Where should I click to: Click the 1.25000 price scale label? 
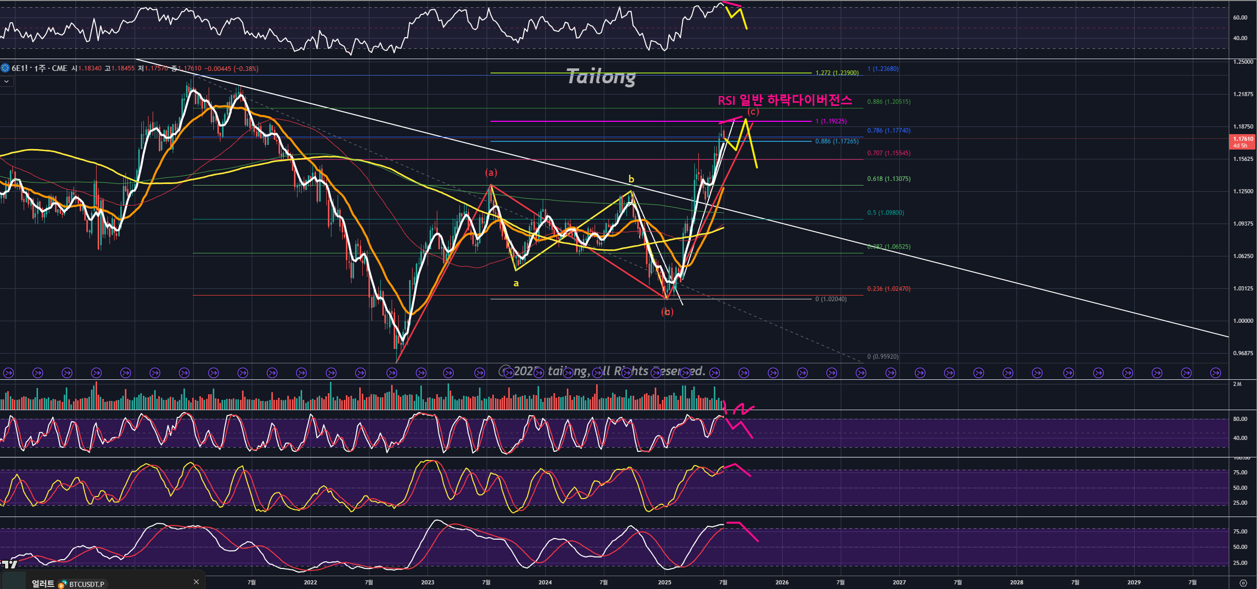1243,62
